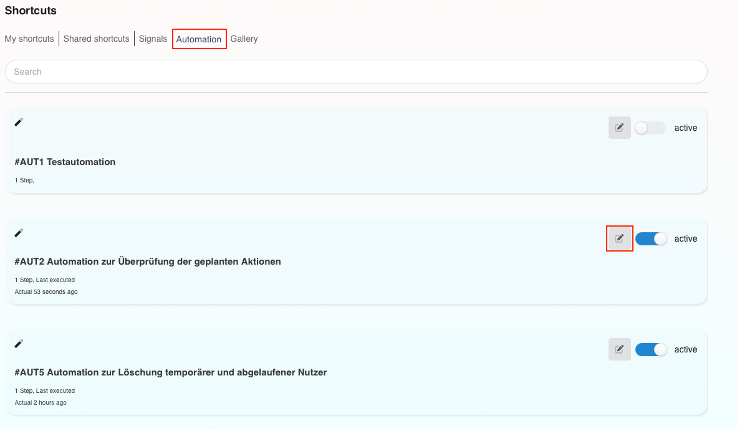The image size is (737, 429).
Task: Click the 'Actual 53 seconds ago' text
Action: click(x=46, y=291)
